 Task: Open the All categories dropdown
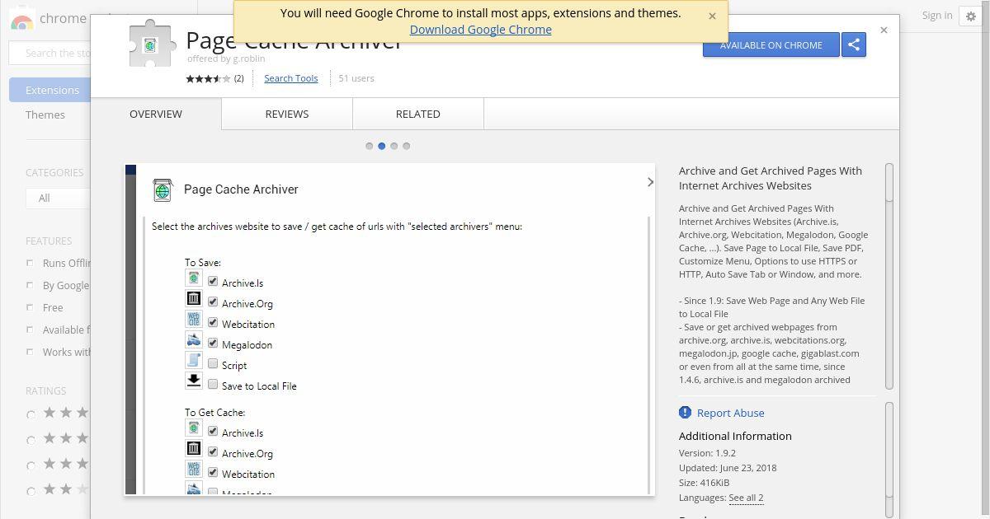(x=58, y=198)
